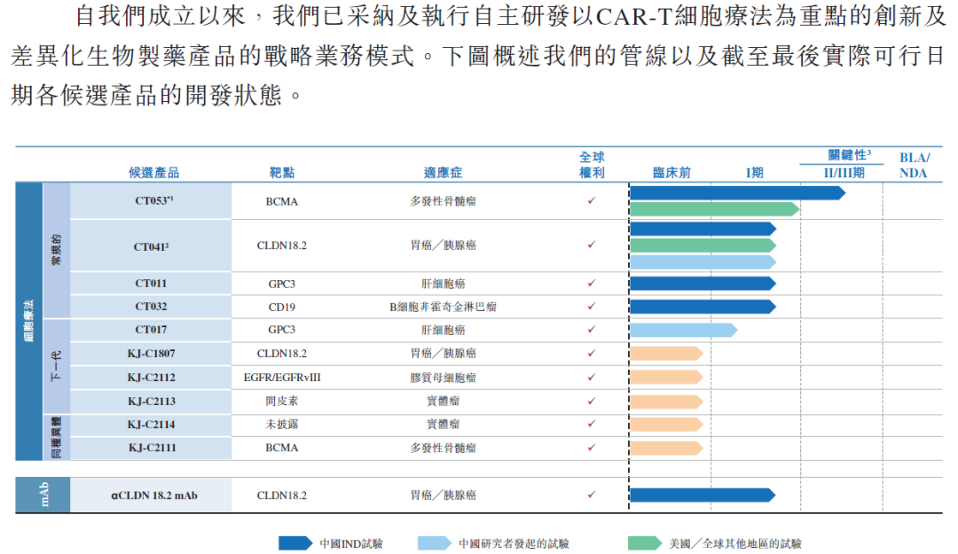Click the global rights checkmark for CT032
This screenshot has width=958, height=554.
(x=592, y=307)
